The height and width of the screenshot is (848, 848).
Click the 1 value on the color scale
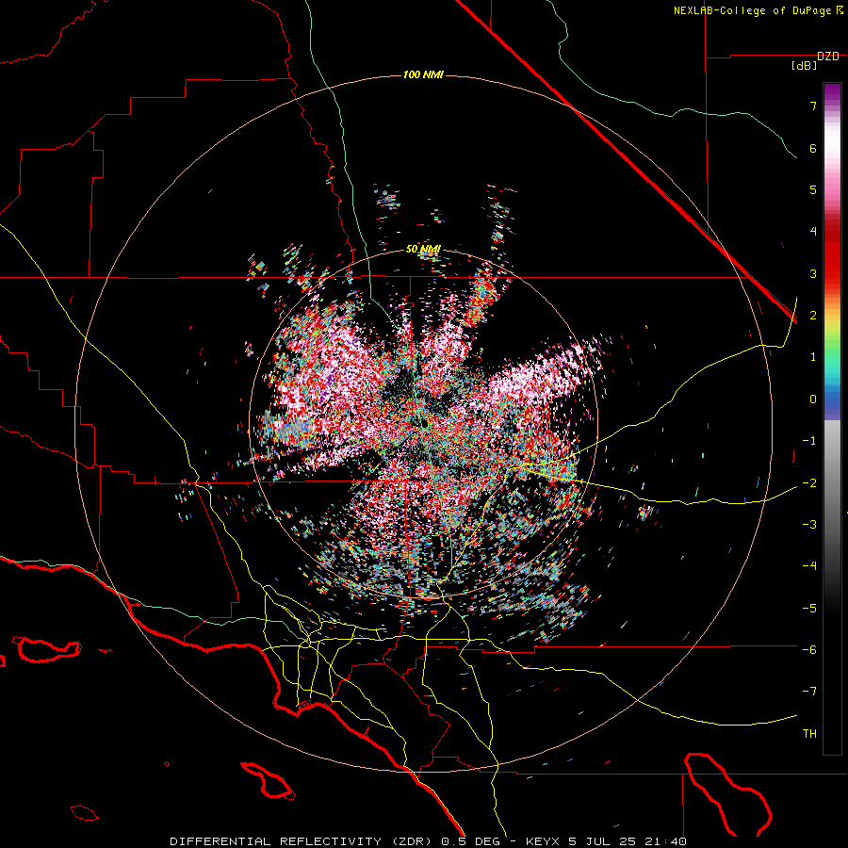pyautogui.click(x=813, y=357)
